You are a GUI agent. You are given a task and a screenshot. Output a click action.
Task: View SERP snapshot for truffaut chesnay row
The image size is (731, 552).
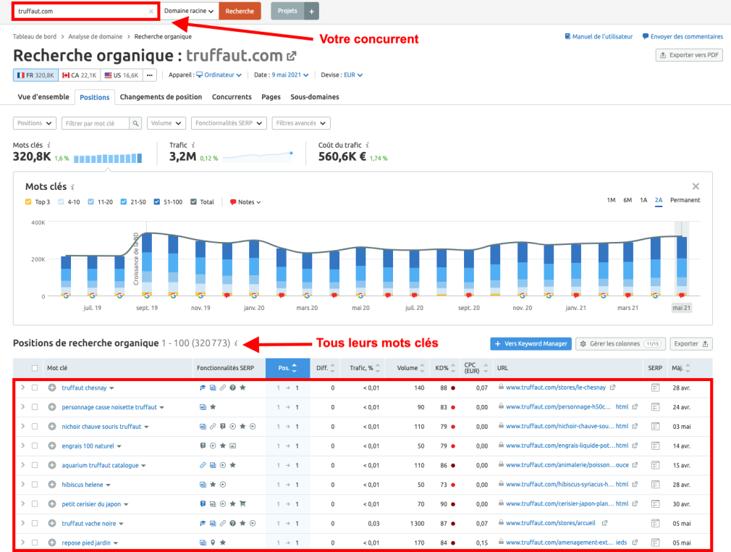[x=656, y=388]
